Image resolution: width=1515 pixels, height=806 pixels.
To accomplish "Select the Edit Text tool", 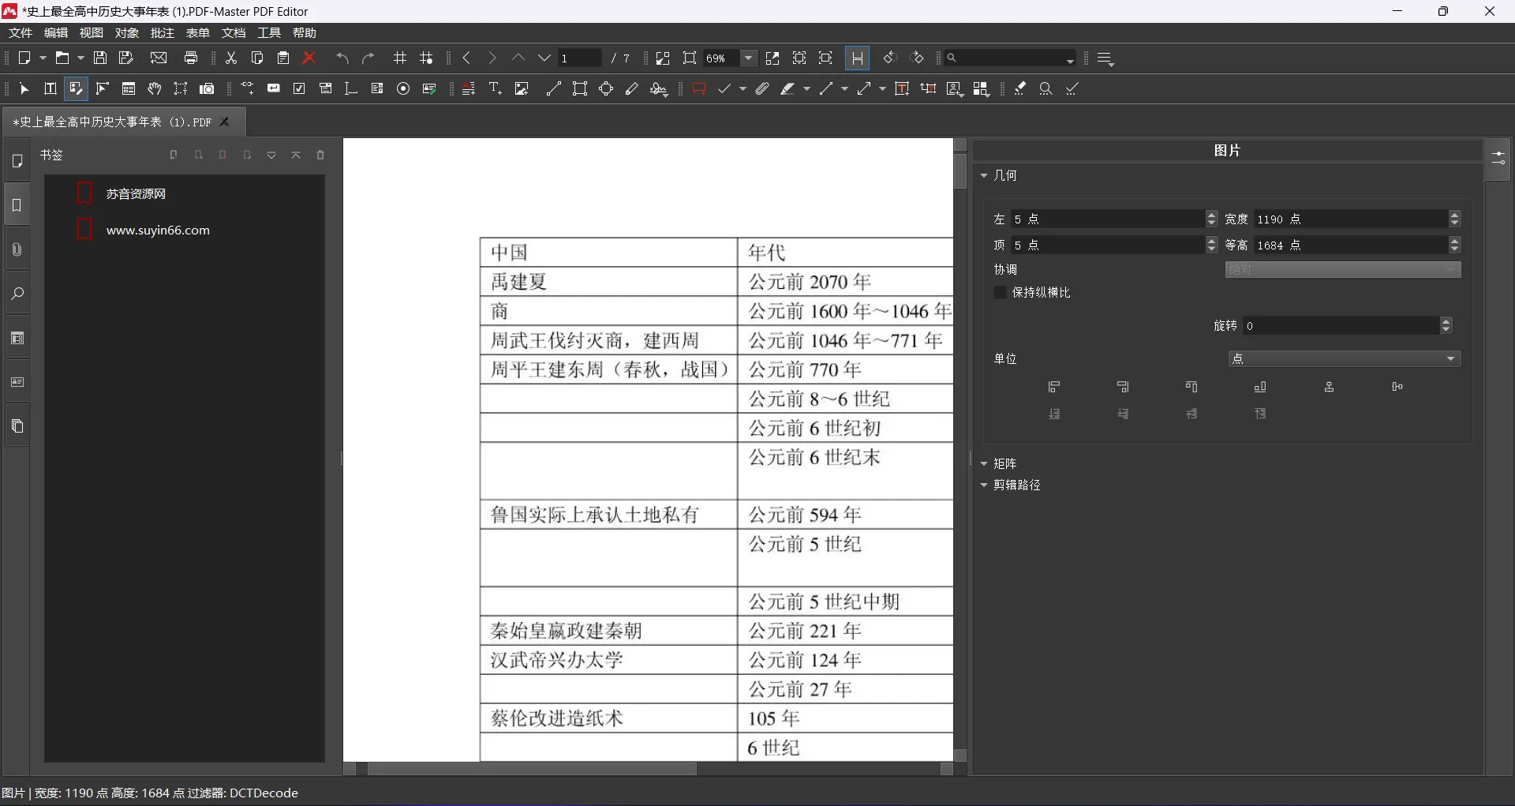I will [50, 88].
